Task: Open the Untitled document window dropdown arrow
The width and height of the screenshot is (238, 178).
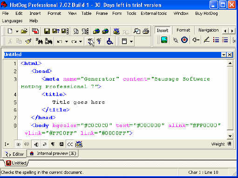Action: coord(224,55)
